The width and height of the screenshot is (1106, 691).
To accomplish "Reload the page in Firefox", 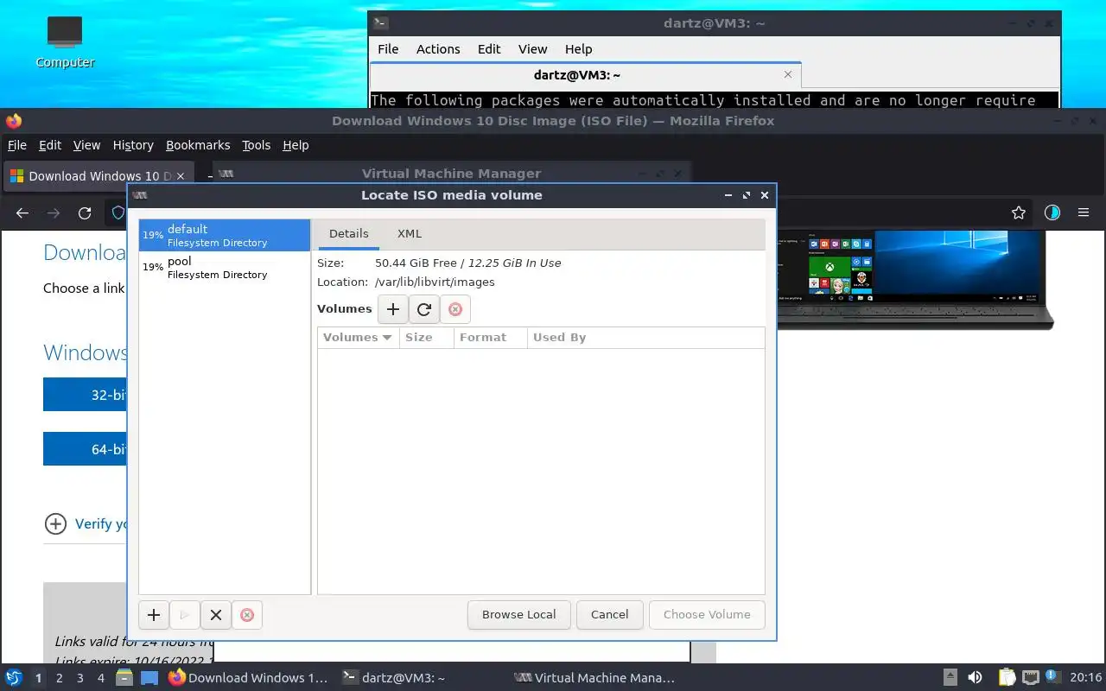I will point(85,212).
